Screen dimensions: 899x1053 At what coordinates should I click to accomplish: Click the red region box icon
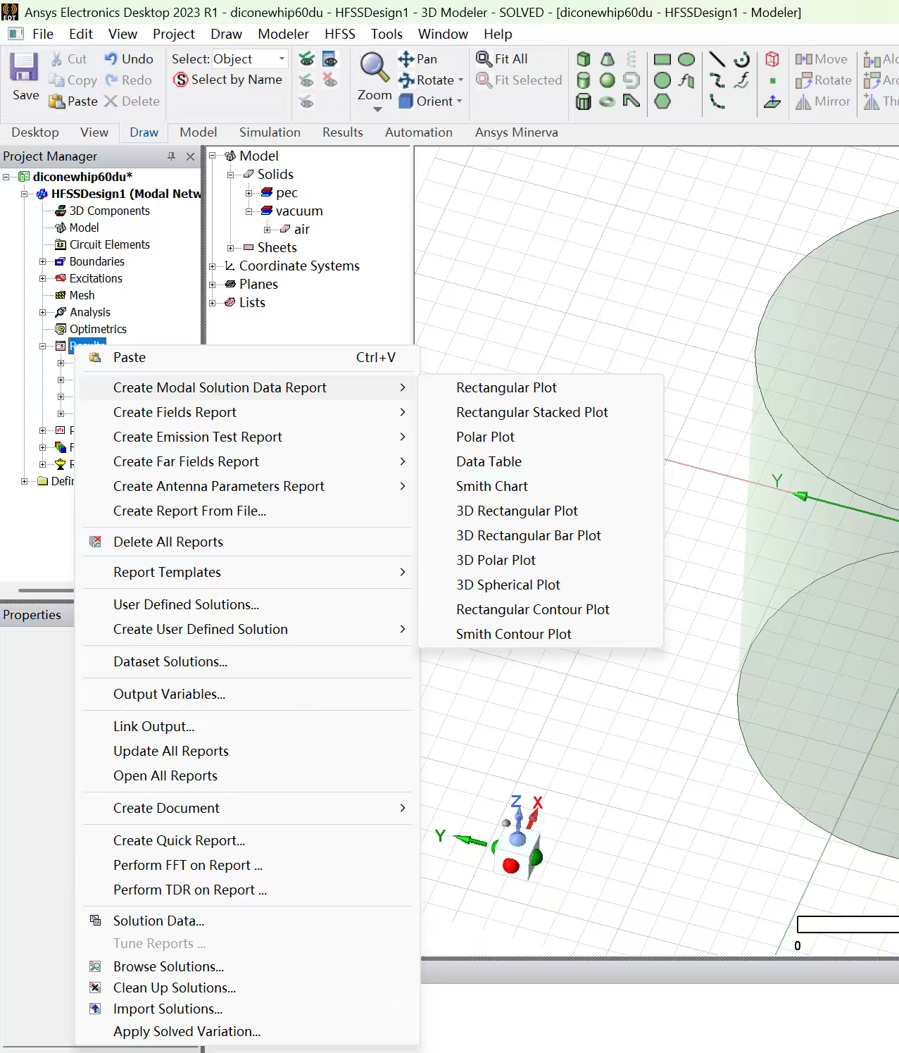[x=772, y=59]
